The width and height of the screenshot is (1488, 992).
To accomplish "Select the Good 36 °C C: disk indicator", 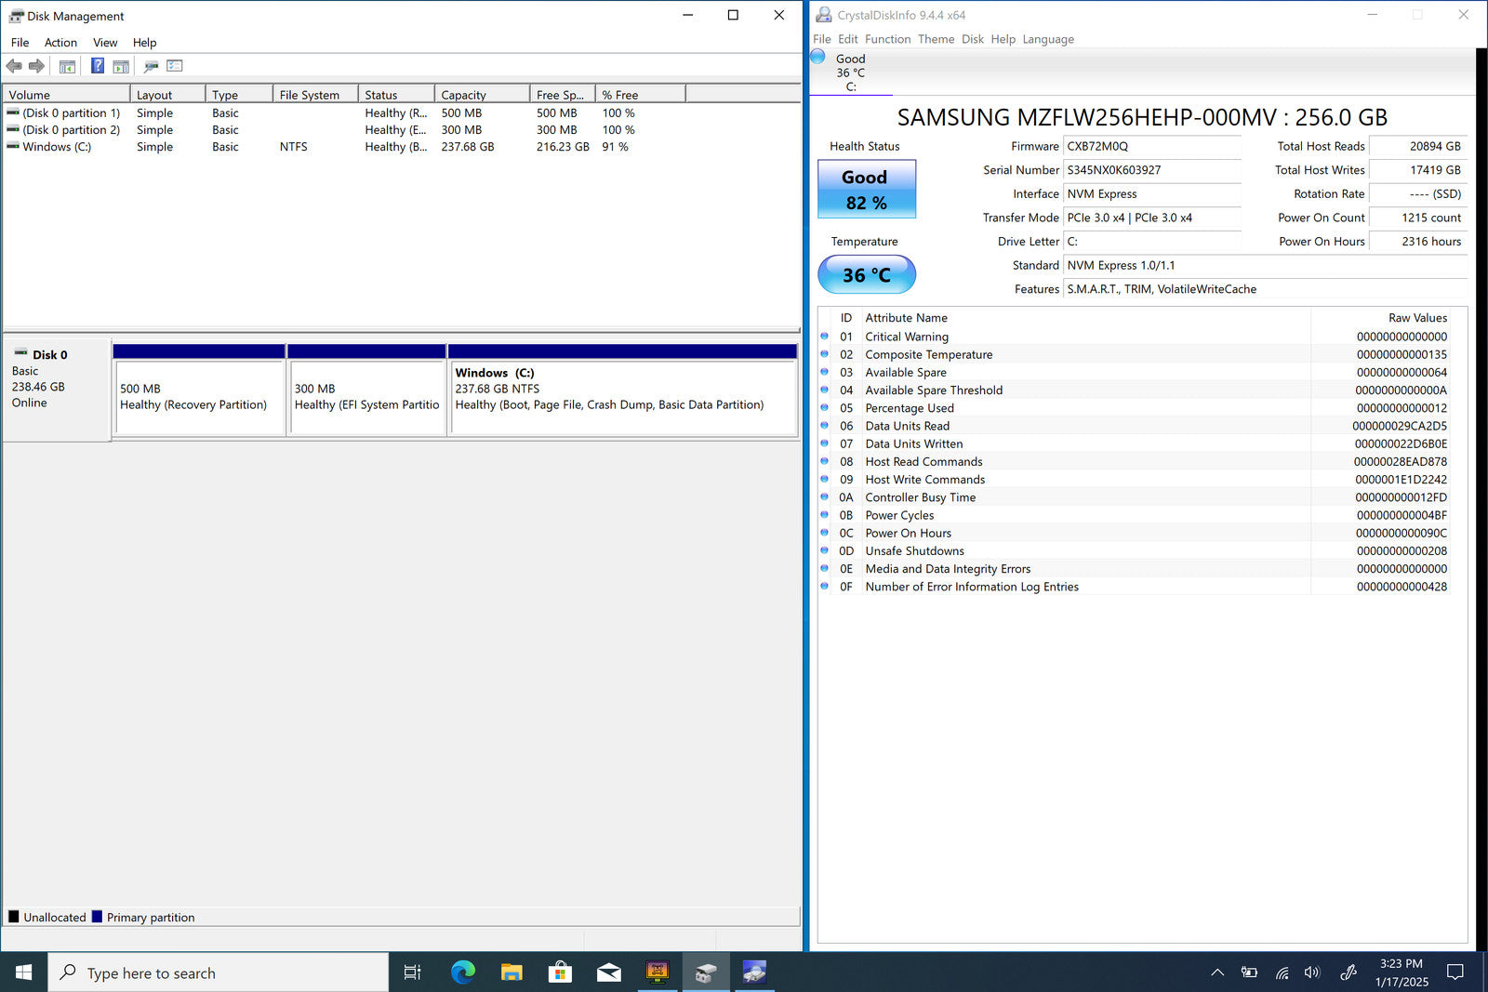I will tap(849, 73).
